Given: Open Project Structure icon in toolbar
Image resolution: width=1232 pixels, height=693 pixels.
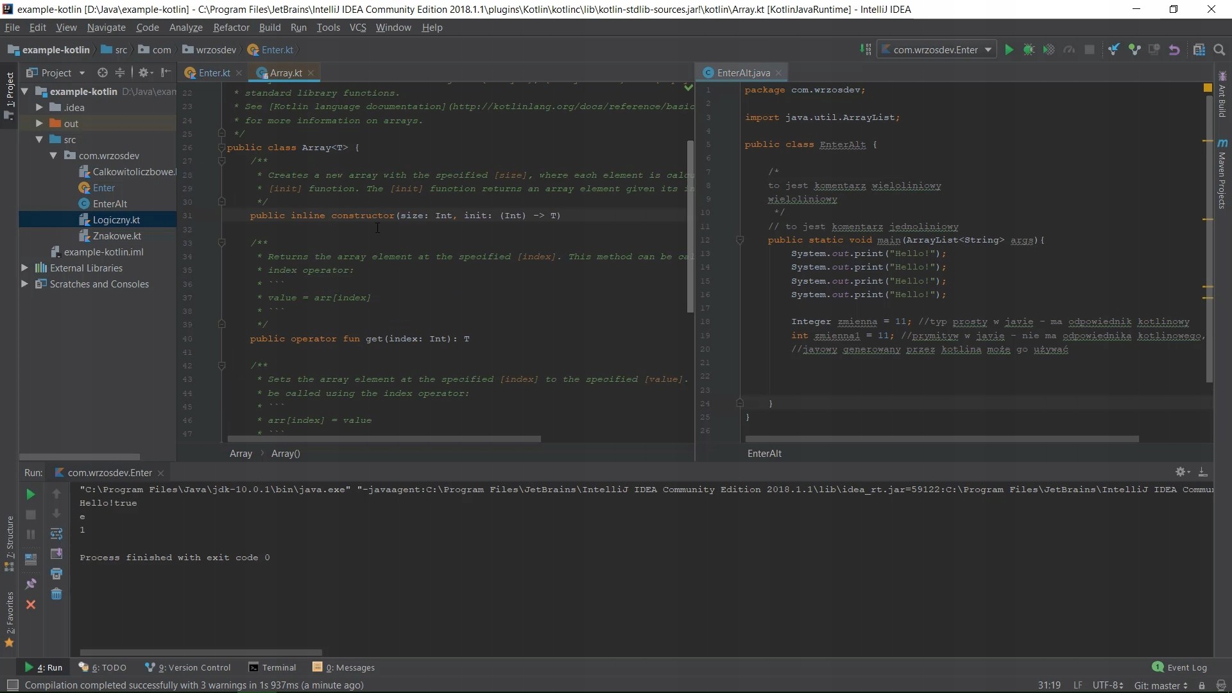Looking at the screenshot, I should point(1199,50).
